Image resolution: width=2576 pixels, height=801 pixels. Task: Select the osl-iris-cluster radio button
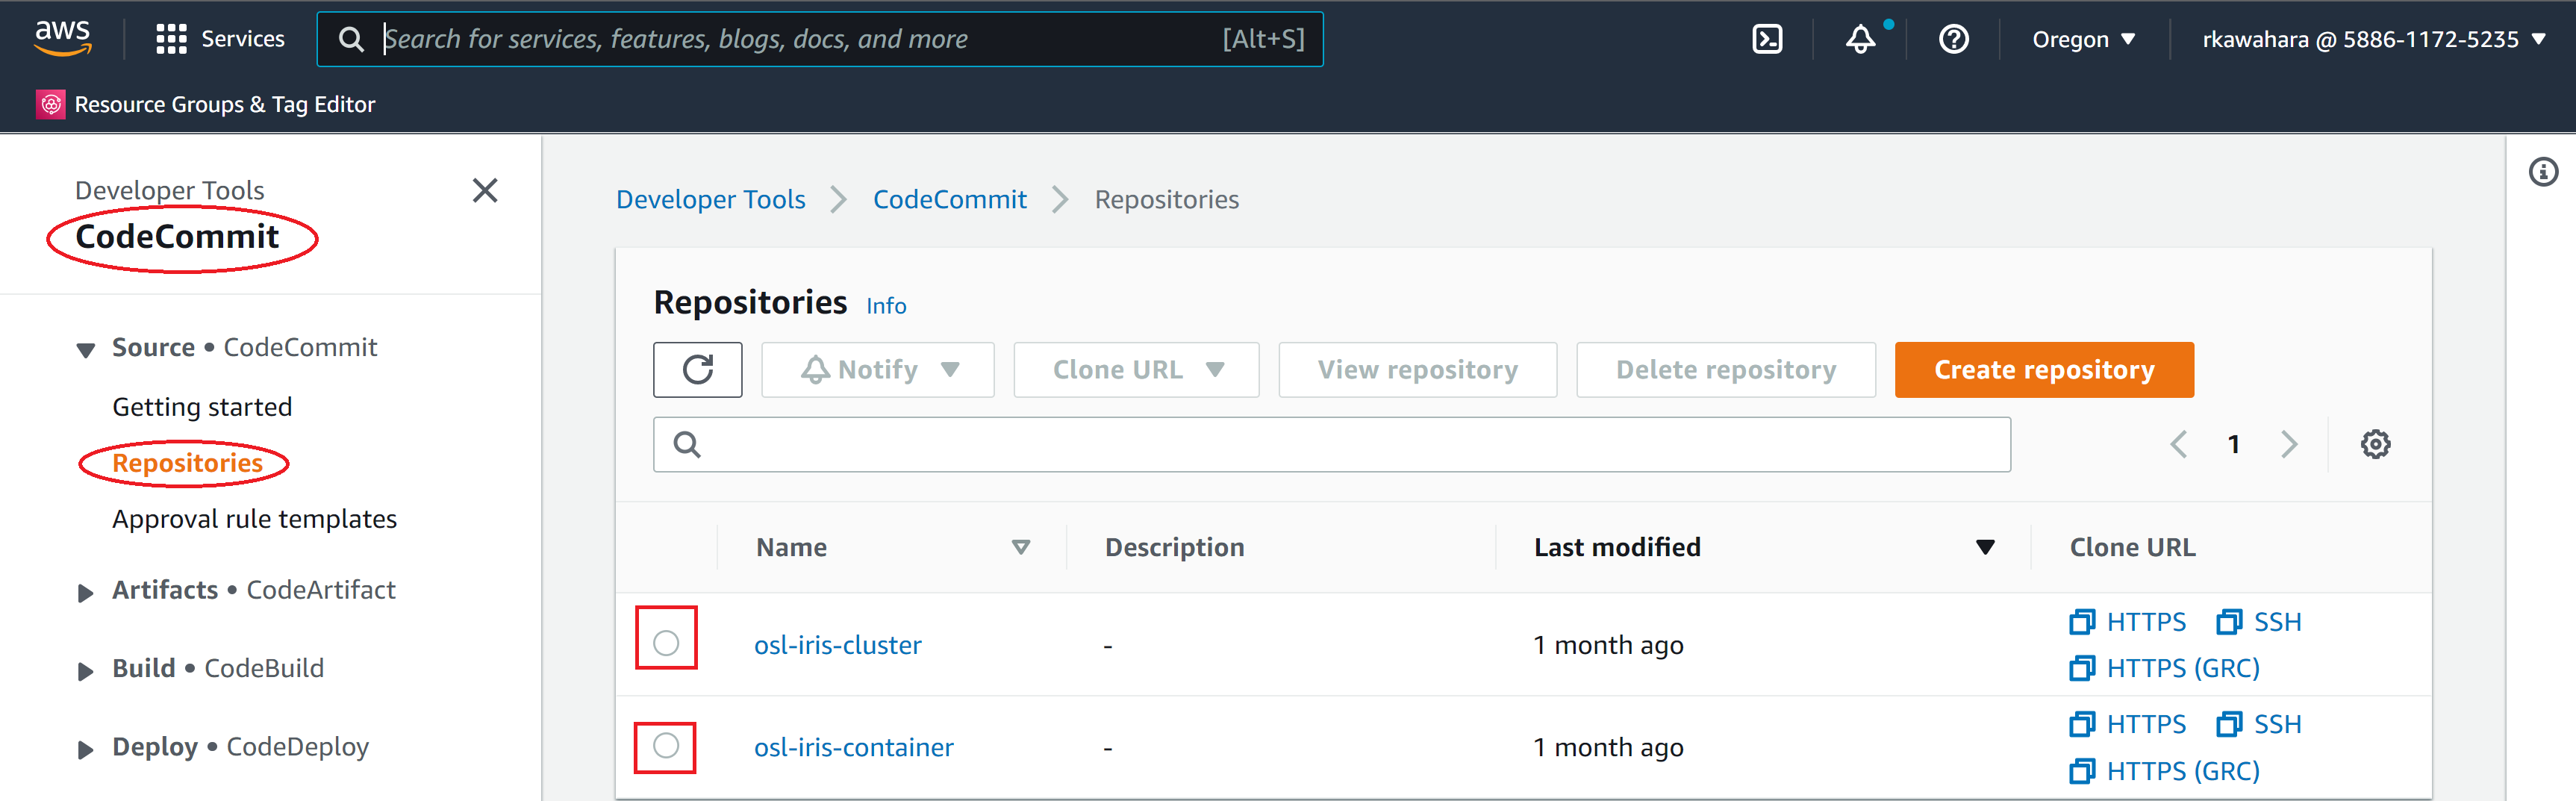tap(666, 643)
